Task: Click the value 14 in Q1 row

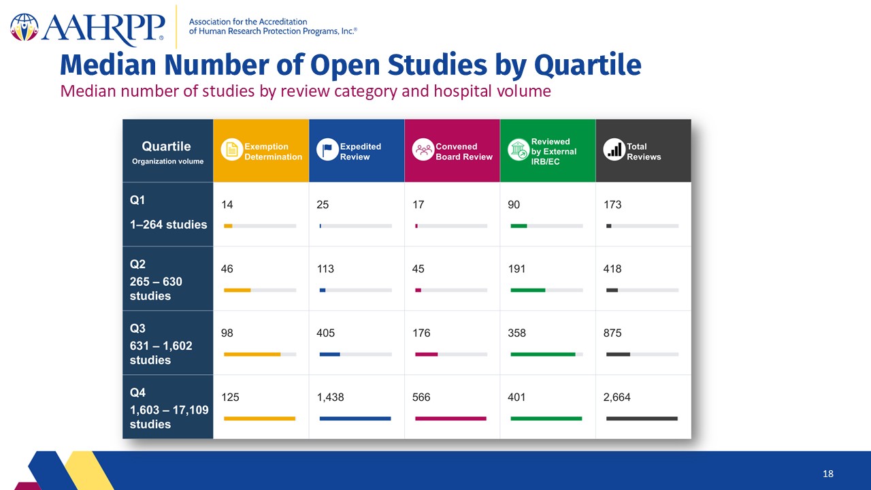Action: coord(227,204)
